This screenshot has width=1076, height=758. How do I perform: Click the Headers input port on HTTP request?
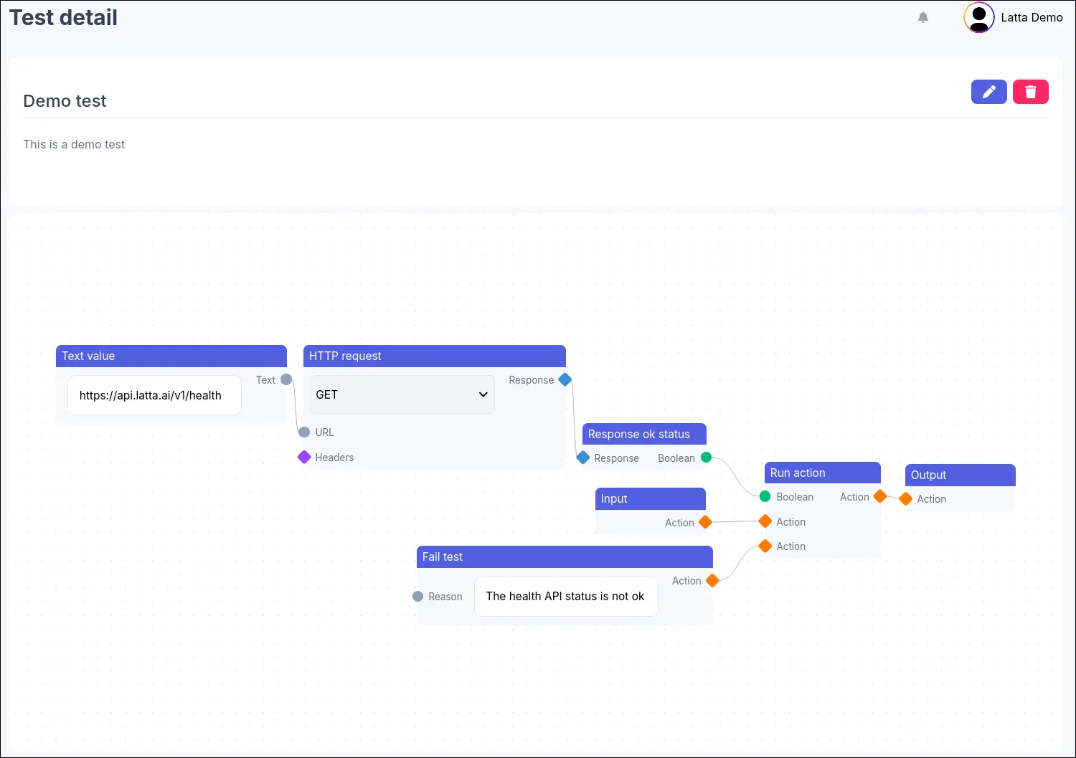point(303,457)
